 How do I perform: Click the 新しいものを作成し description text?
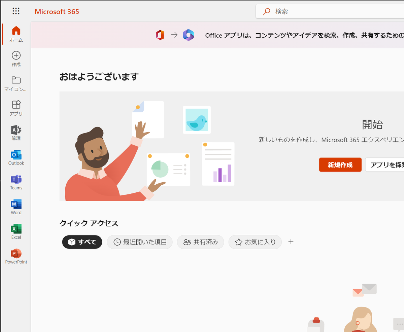click(x=331, y=140)
